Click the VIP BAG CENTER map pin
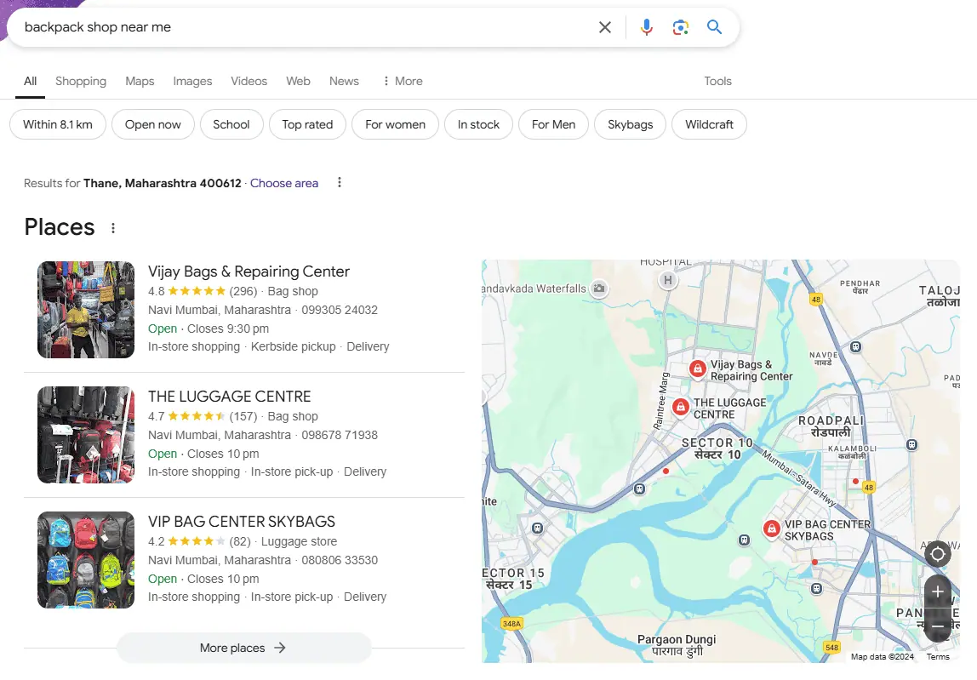 tap(771, 529)
